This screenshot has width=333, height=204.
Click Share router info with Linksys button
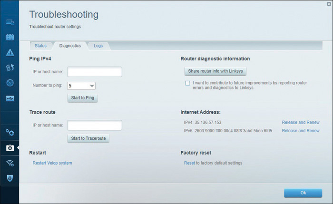click(x=215, y=71)
